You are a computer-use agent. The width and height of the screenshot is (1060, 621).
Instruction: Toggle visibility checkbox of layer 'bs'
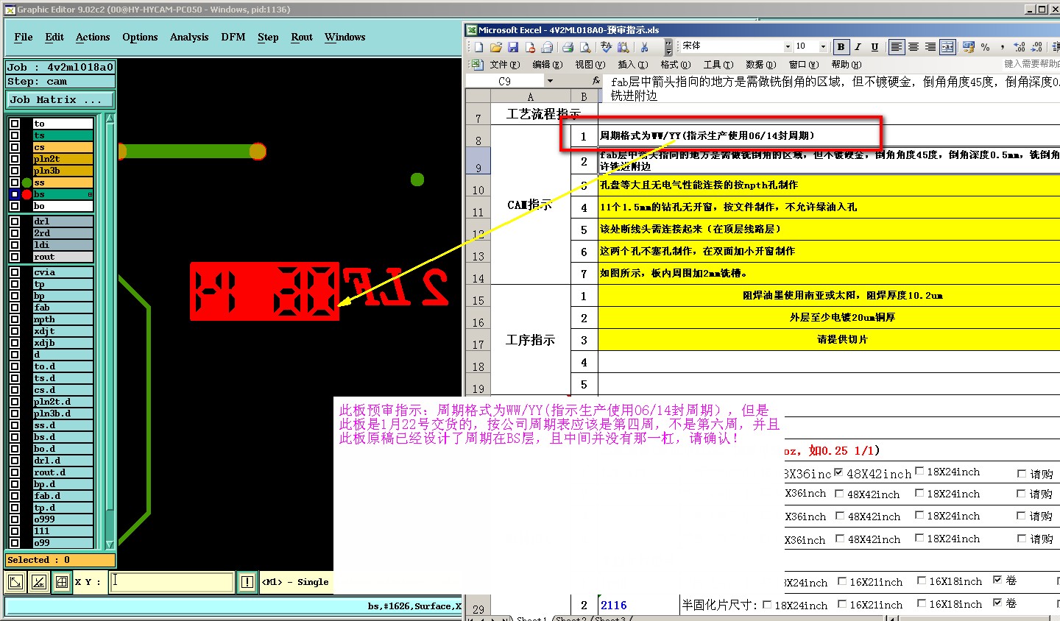(x=15, y=194)
